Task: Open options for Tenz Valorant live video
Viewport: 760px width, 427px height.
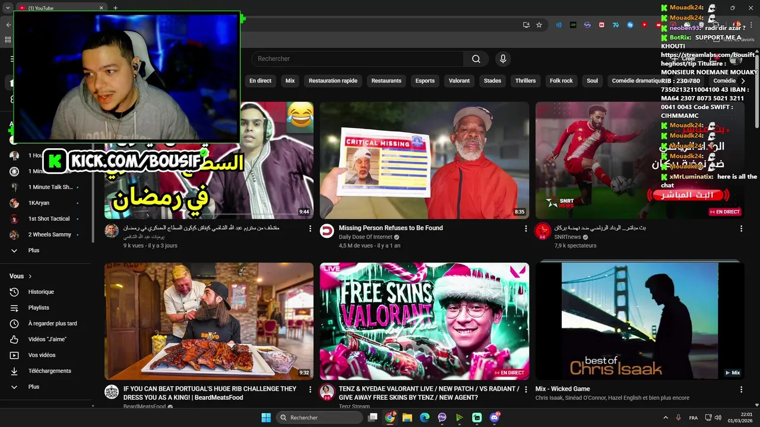Action: coord(525,389)
